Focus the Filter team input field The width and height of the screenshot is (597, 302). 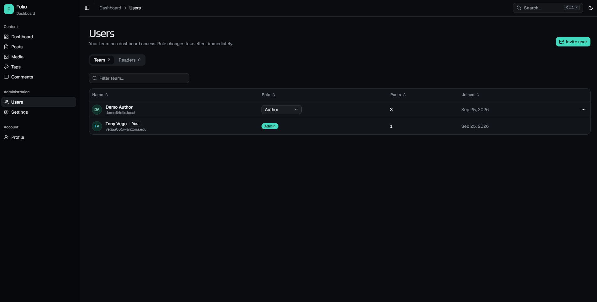coord(139,78)
